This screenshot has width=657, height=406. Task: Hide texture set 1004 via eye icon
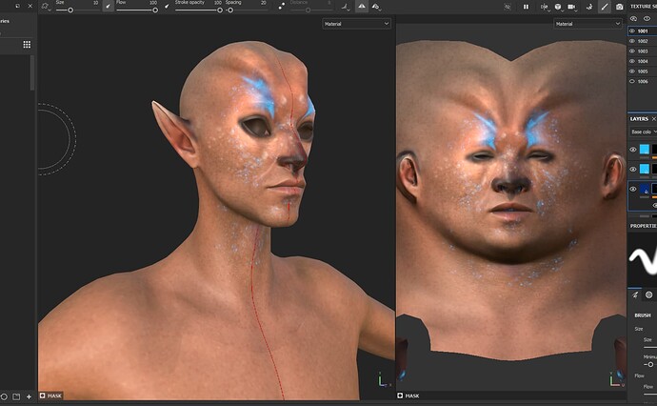pos(632,61)
